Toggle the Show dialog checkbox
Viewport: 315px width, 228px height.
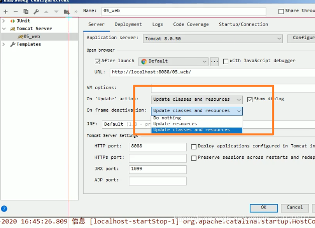point(250,100)
